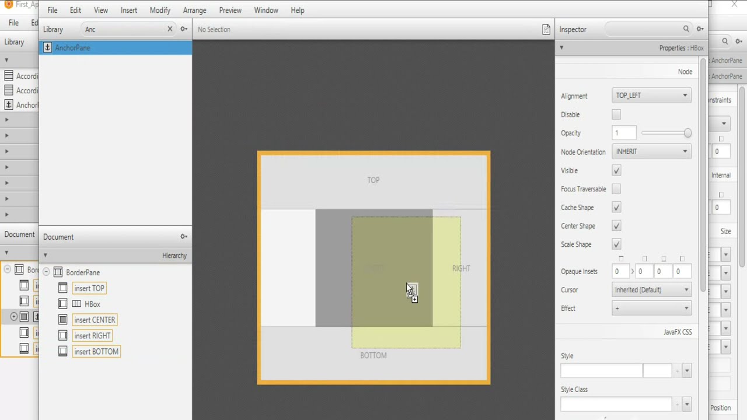Collapse the Properties : HBox section

[x=561, y=48]
